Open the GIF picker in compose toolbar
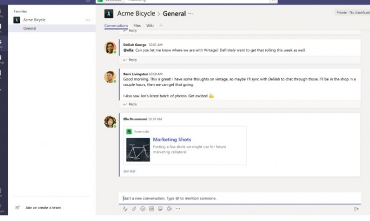The height and width of the screenshot is (221, 370). [x=152, y=209]
